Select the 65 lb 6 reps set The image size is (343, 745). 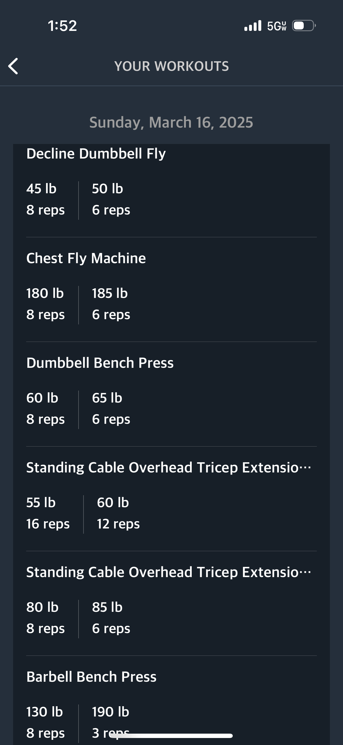111,409
